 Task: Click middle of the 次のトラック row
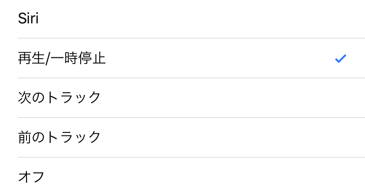coord(182,98)
